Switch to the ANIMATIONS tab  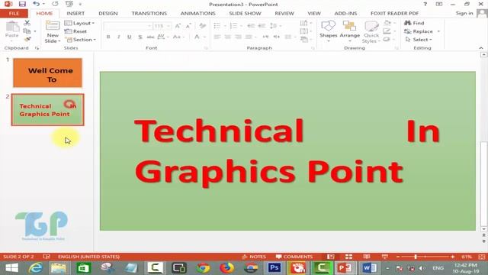click(198, 14)
